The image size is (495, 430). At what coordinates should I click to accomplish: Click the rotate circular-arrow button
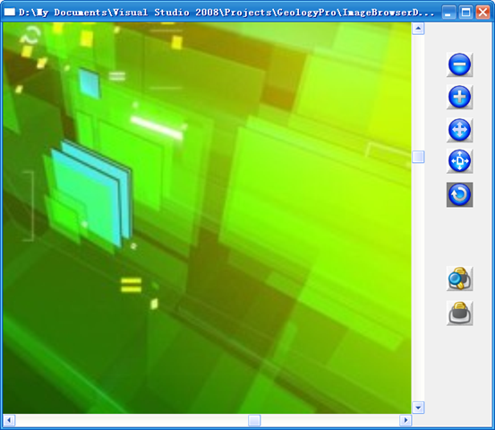click(460, 194)
